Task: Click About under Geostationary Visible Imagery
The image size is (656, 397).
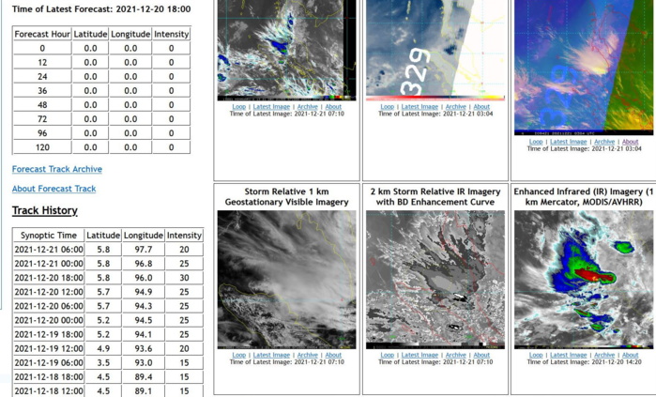Action: tap(333, 356)
